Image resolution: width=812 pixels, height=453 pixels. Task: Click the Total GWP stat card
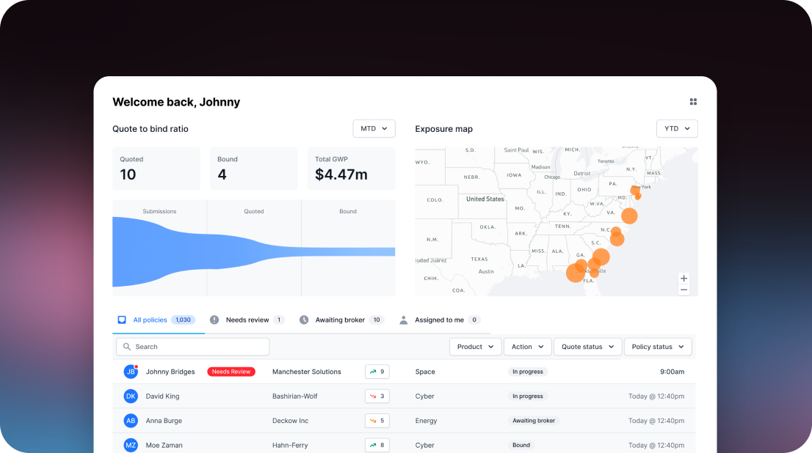(351, 169)
